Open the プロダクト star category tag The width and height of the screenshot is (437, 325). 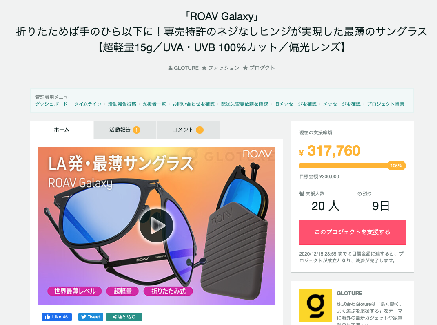pos(259,68)
